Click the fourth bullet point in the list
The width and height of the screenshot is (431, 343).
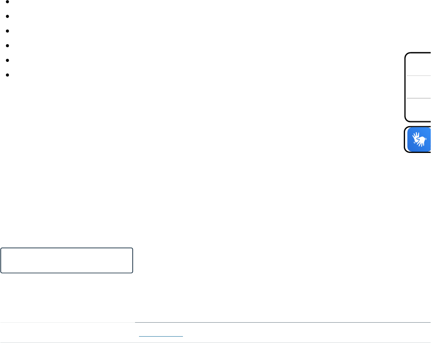(x=8, y=46)
